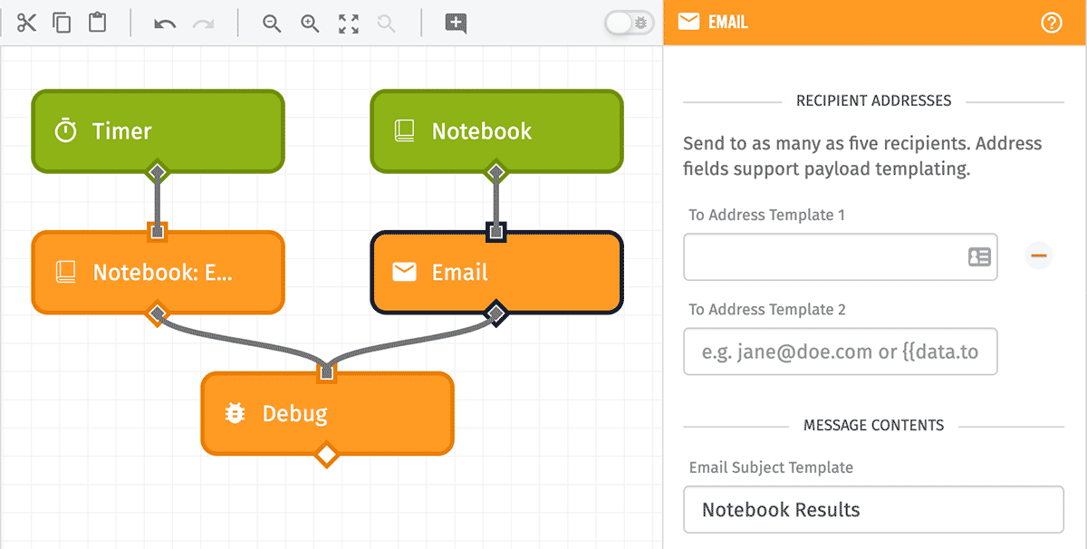Click the 'To Address Template 2' label
Viewport: 1087px width, 549px height.
767,309
